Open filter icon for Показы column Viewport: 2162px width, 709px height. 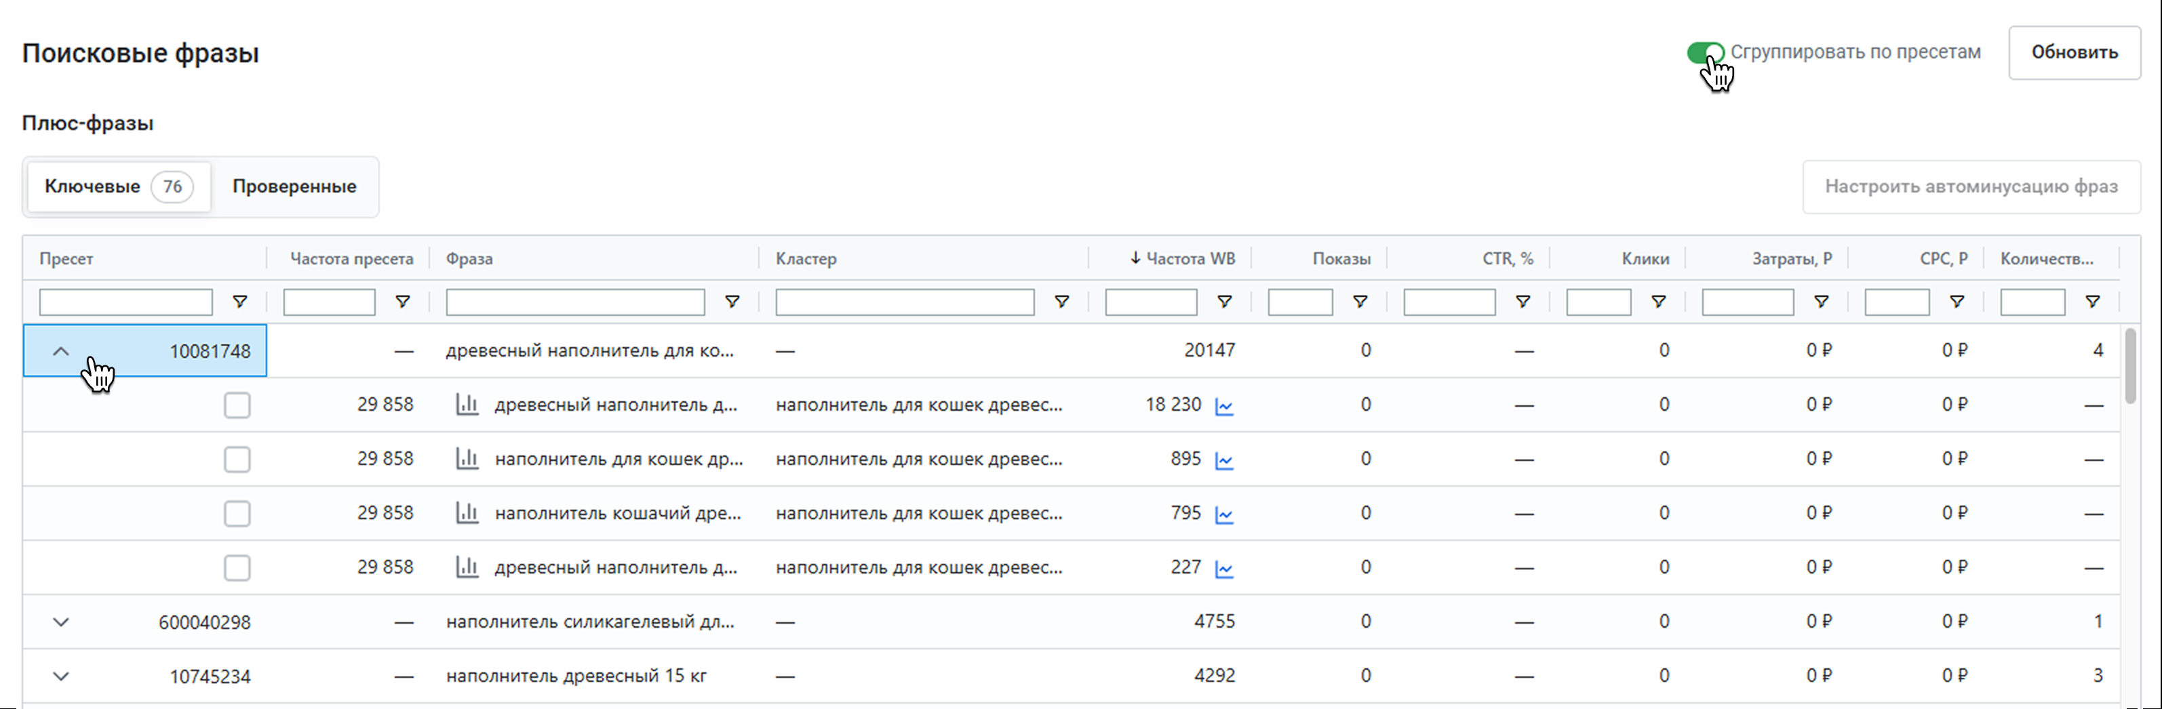(x=1360, y=301)
